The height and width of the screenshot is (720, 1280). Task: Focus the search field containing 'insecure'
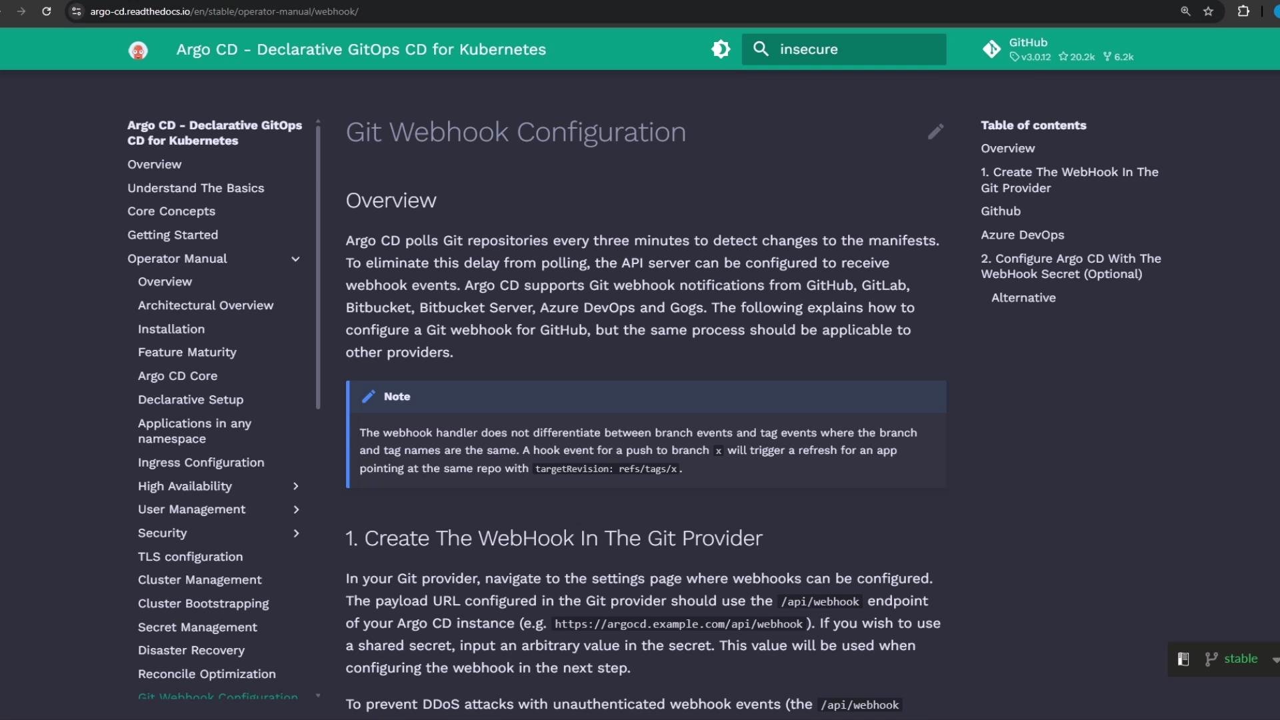(x=844, y=49)
